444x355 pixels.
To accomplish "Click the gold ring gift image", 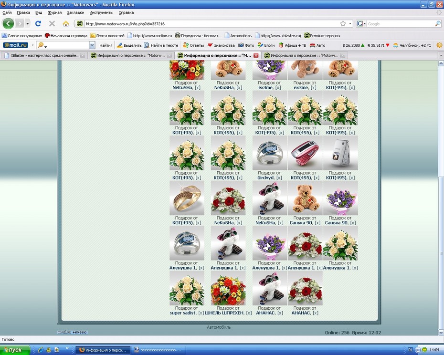I will click(x=187, y=198).
